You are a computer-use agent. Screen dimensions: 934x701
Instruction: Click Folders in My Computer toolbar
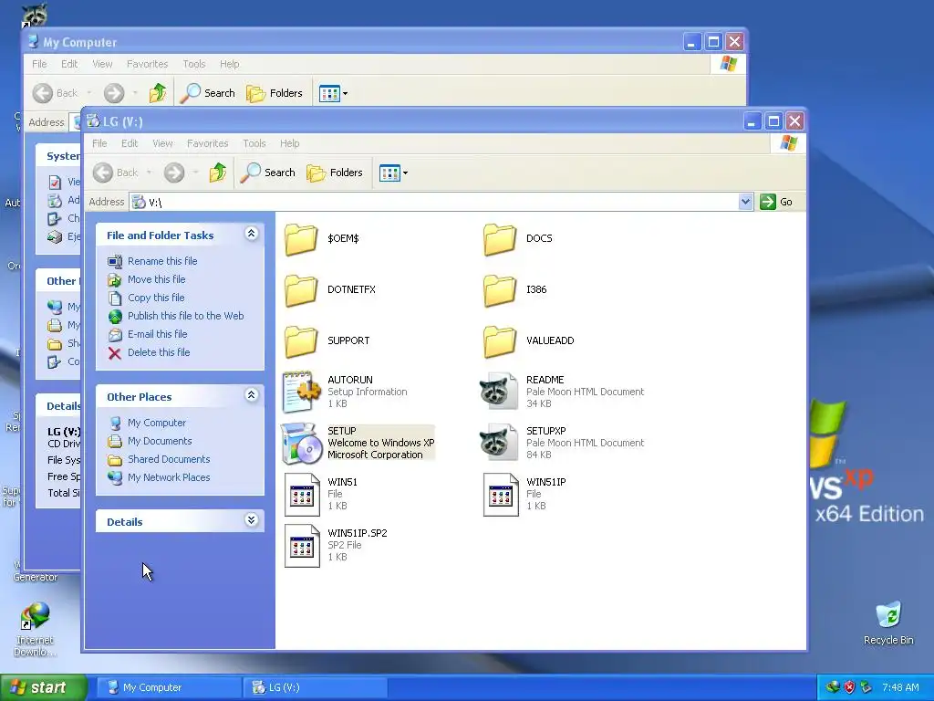(x=275, y=93)
